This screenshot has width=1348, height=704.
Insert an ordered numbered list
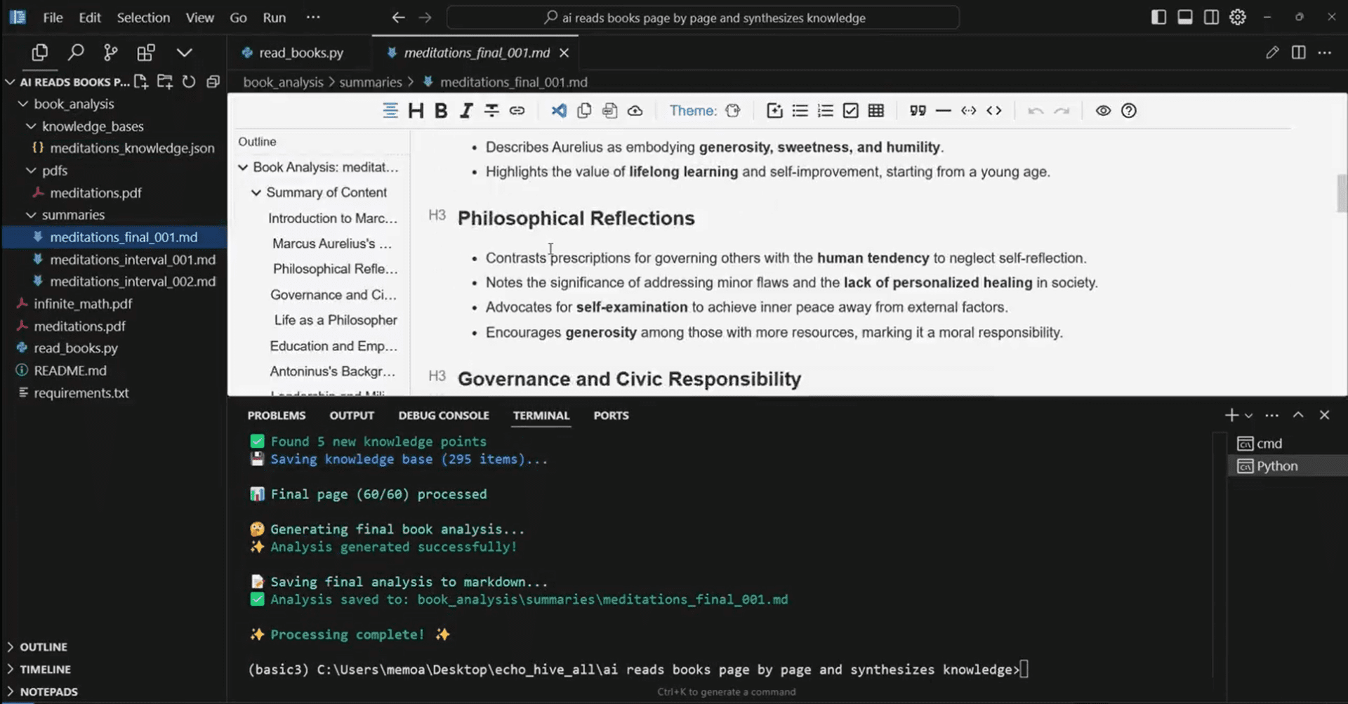pos(825,110)
